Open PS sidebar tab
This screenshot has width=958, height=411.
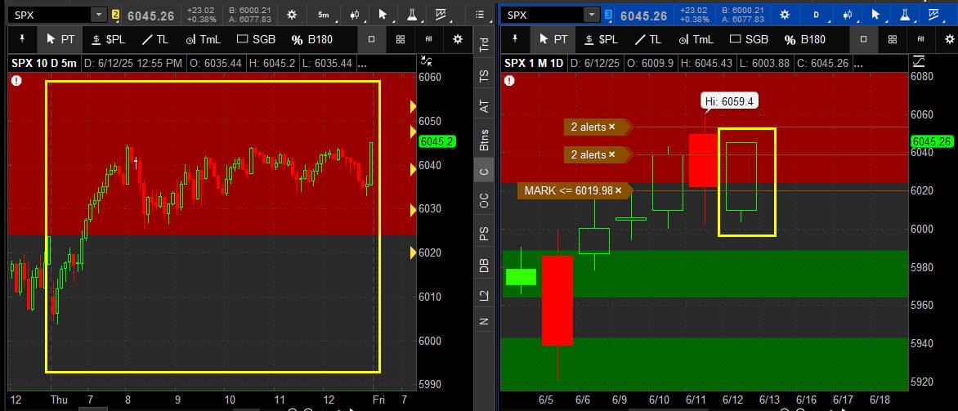pyautogui.click(x=484, y=234)
